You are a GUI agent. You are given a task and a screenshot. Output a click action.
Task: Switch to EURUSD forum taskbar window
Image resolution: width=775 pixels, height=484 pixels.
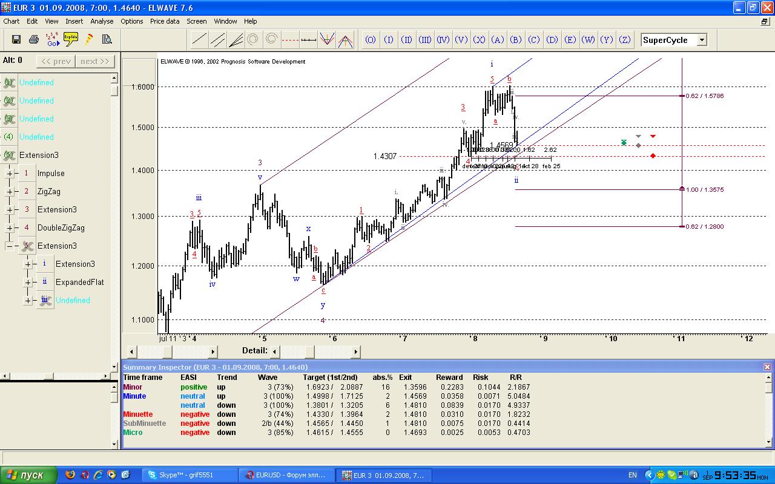pos(287,476)
